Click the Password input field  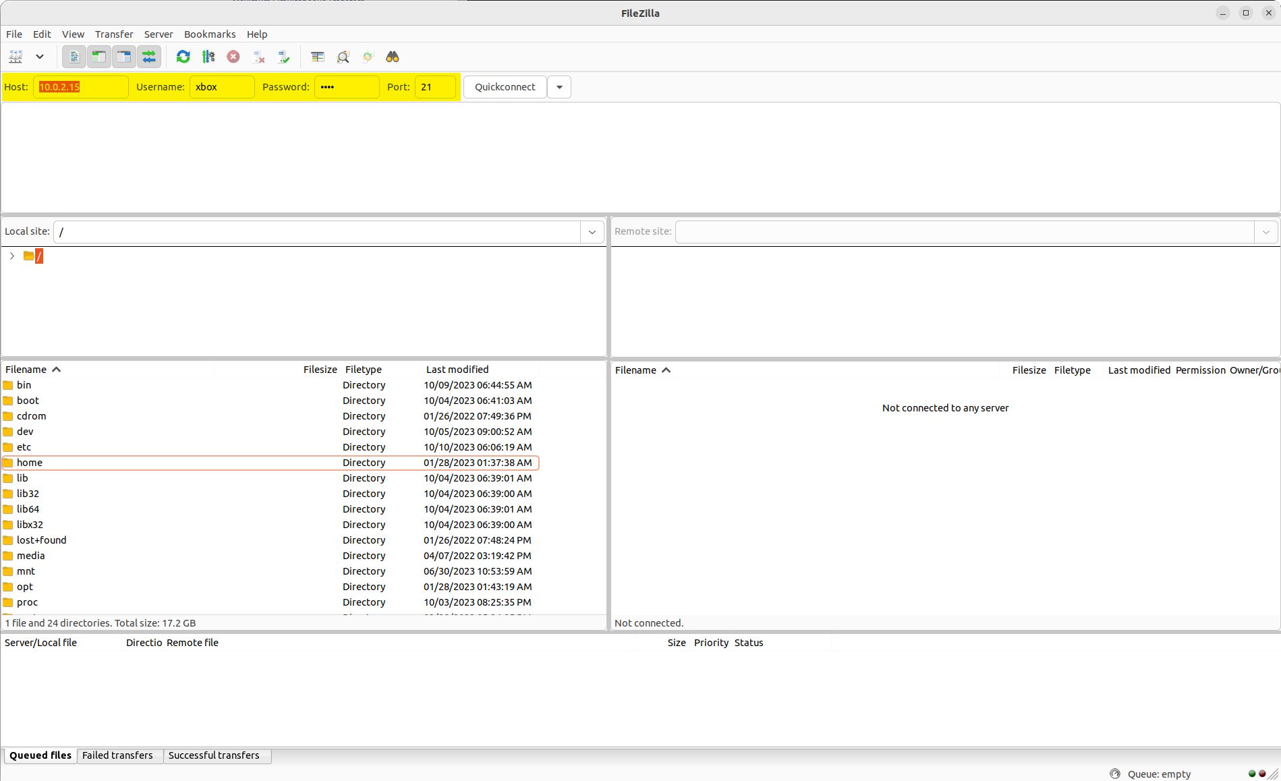(x=347, y=87)
